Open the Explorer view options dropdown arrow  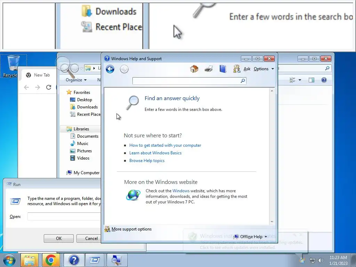point(300,80)
